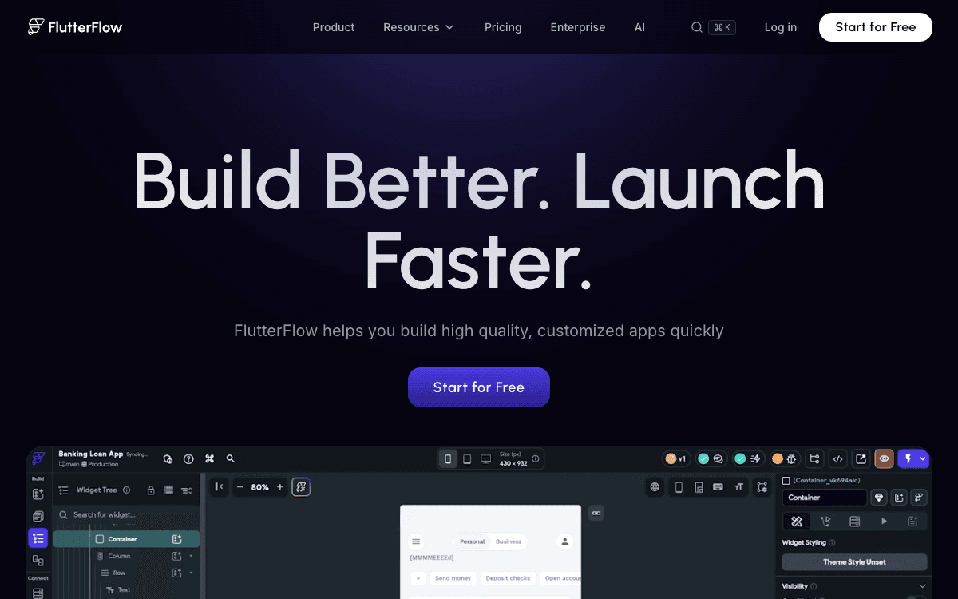Click the editor toolbar search icon
This screenshot has width=958, height=599.
tap(230, 459)
